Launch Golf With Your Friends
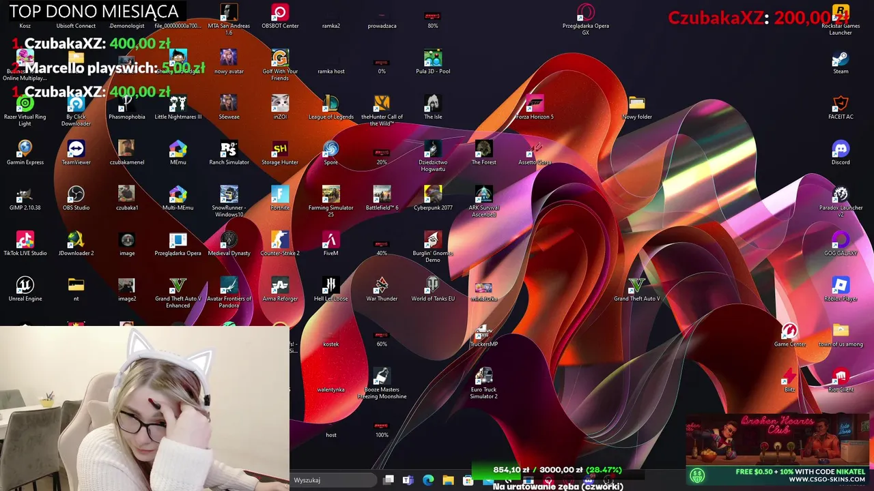The height and width of the screenshot is (491, 874). (280, 59)
